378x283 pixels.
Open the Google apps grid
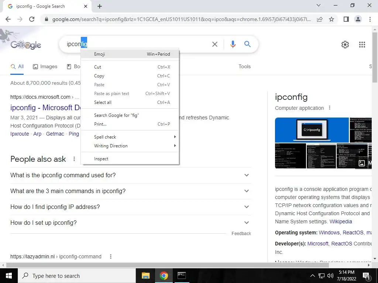(x=362, y=45)
